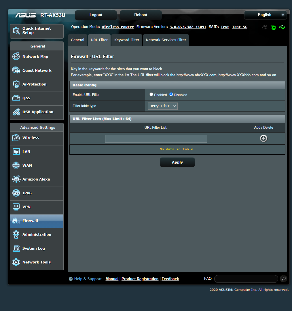Viewport: 292px width, 311px height.
Task: Click the Amazon Alexa icon
Action: pyautogui.click(x=16, y=179)
